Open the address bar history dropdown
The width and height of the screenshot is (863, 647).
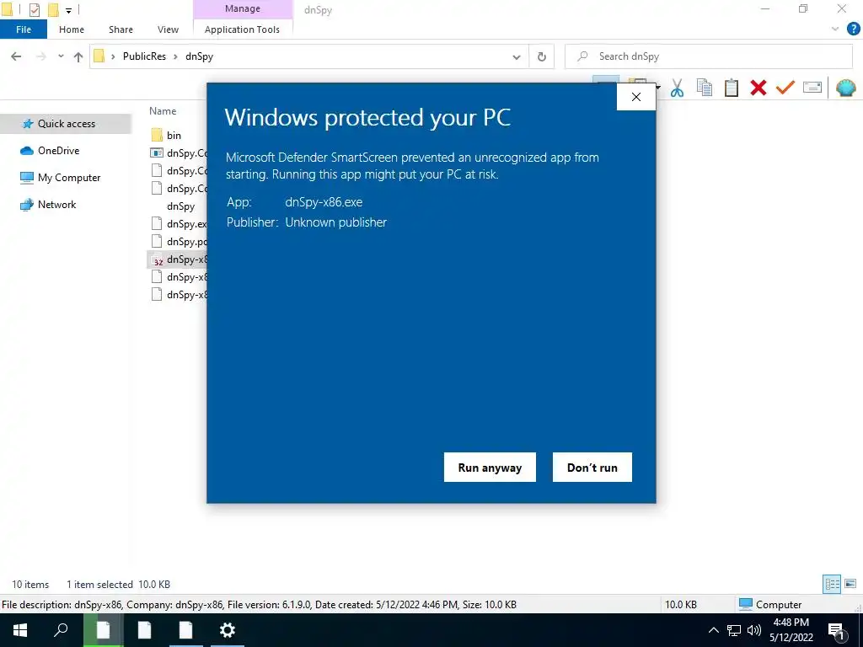517,56
